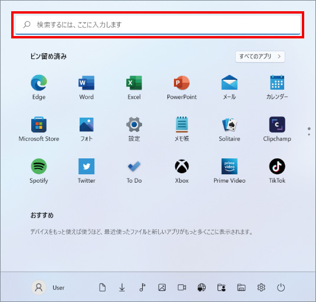Open Excel from pinned apps
Viewport: 316px width, 302px height.
coord(134,87)
